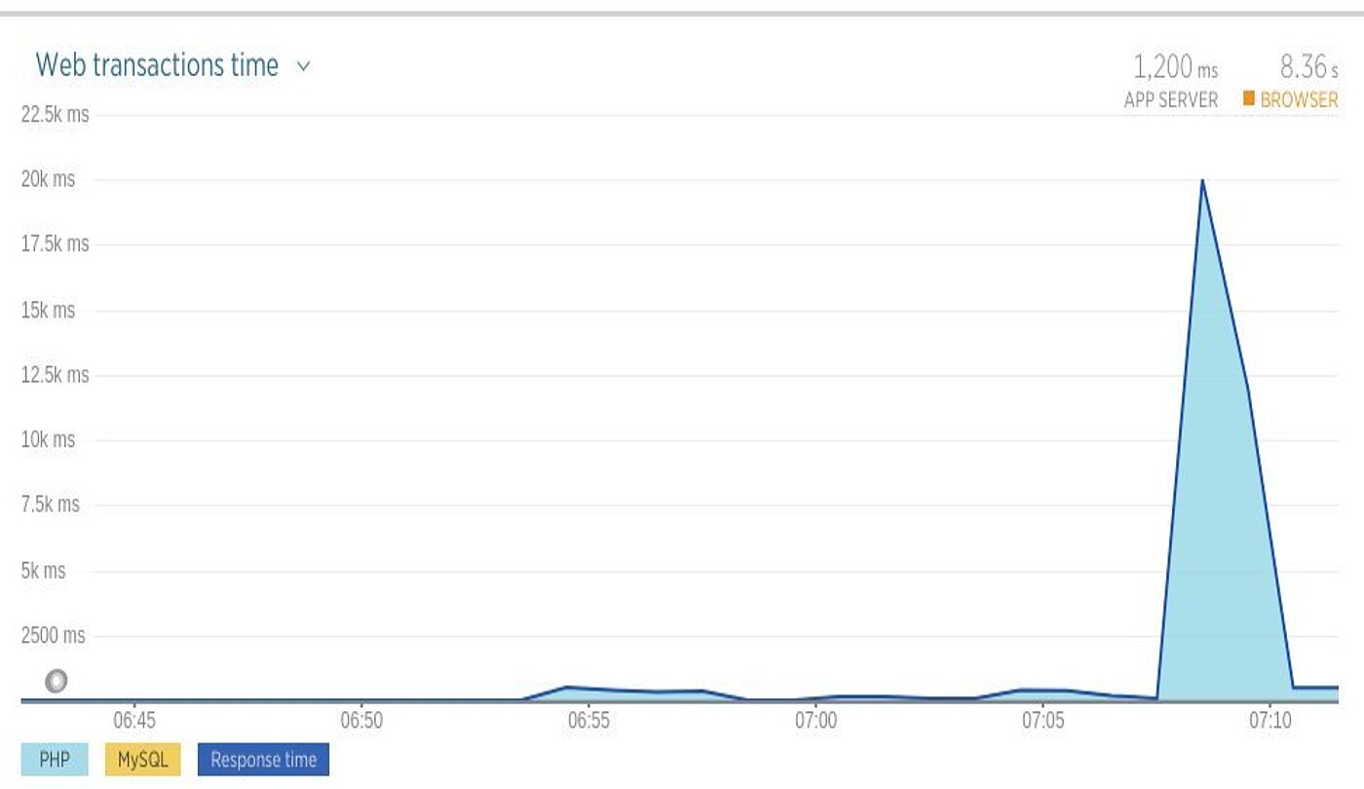The width and height of the screenshot is (1364, 789).
Task: Click the 22.5k ms y-axis label
Action: point(55,114)
